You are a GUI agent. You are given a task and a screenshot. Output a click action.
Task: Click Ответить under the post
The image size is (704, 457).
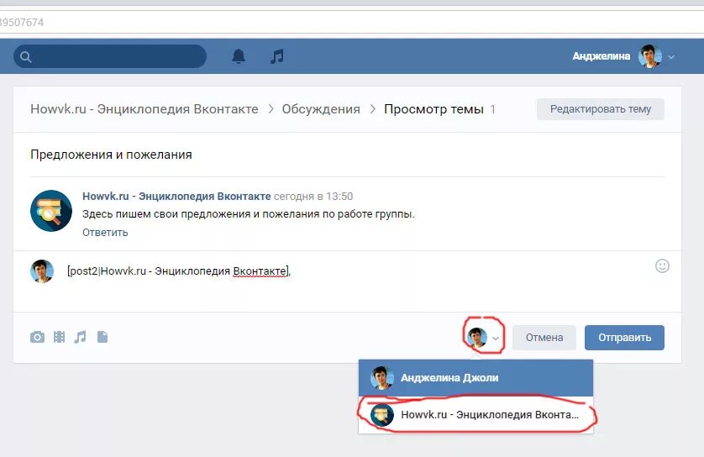click(105, 233)
